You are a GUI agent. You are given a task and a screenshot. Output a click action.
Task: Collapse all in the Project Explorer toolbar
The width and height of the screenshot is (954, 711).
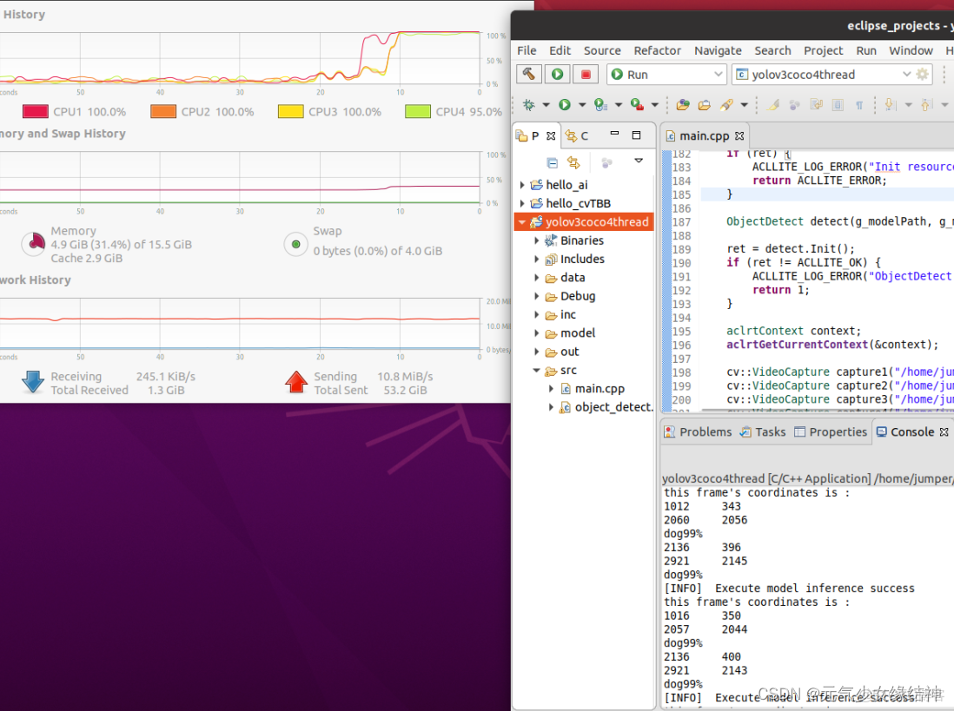[552, 162]
